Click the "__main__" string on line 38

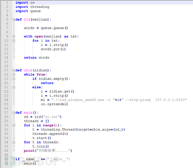click(58, 159)
